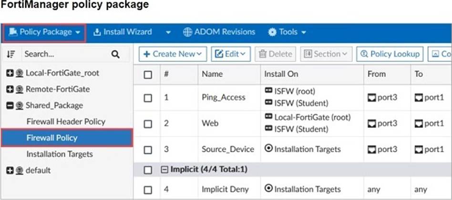
Task: Click Installation Targets icon in Source_Device row
Action: [x=268, y=148]
